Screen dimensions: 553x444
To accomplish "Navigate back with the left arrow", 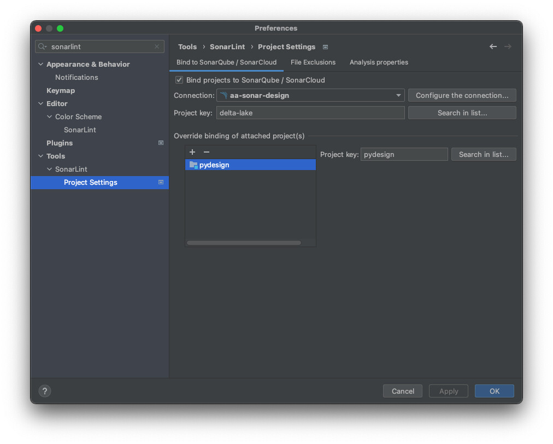I will [x=493, y=47].
